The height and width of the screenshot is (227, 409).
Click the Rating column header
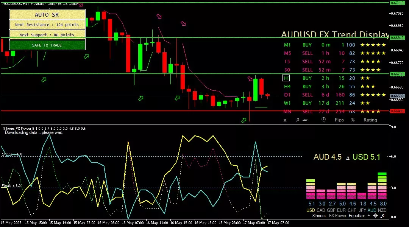point(370,120)
